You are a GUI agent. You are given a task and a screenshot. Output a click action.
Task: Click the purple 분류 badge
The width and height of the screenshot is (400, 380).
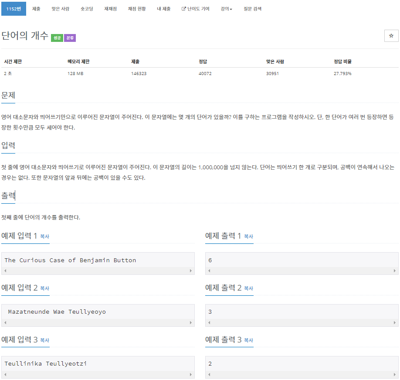70,37
